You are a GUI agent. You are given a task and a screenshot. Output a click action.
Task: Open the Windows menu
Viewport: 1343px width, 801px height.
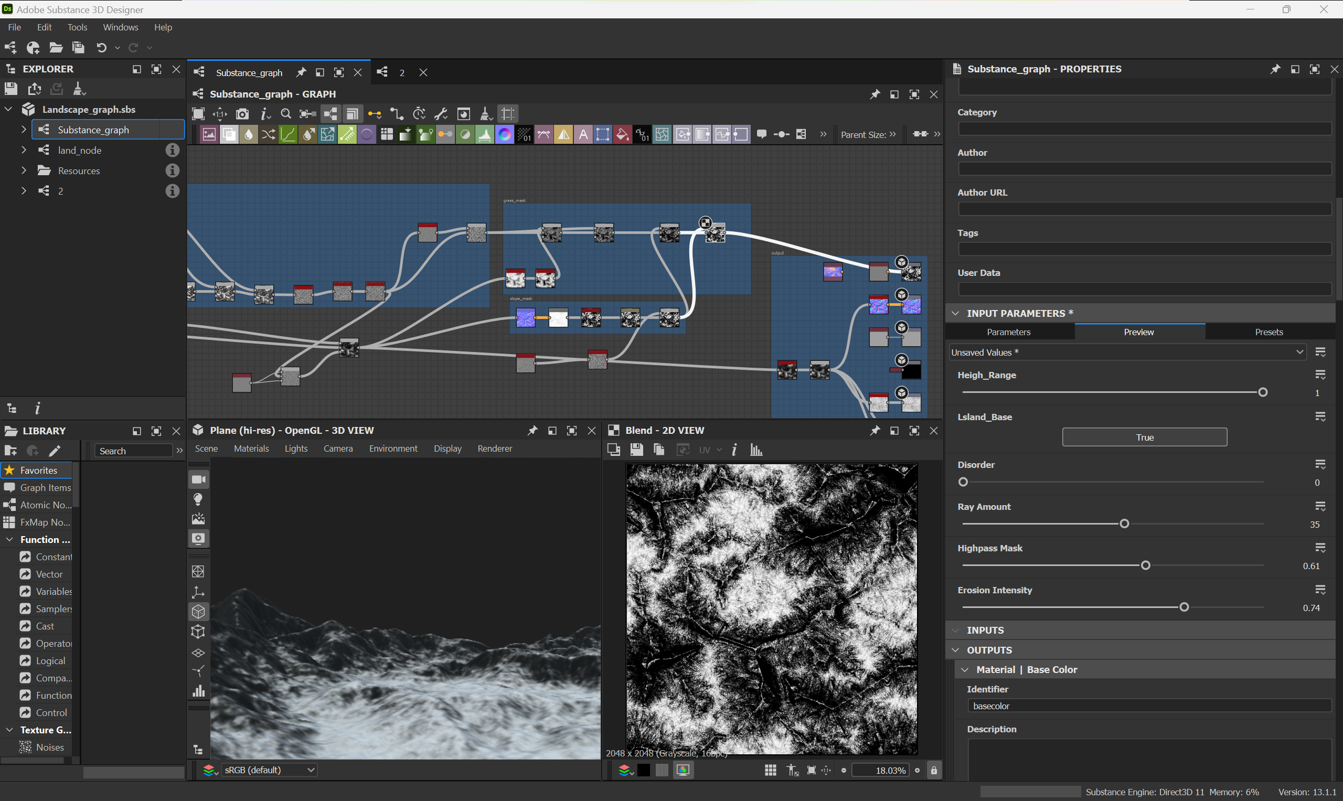pos(120,27)
